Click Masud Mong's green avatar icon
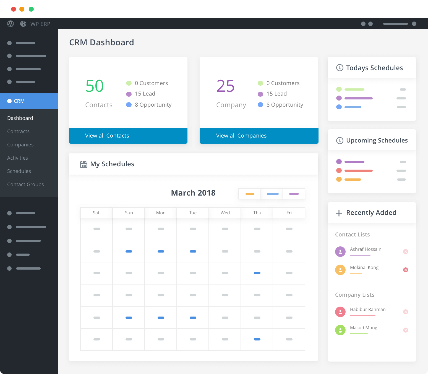 (x=340, y=330)
